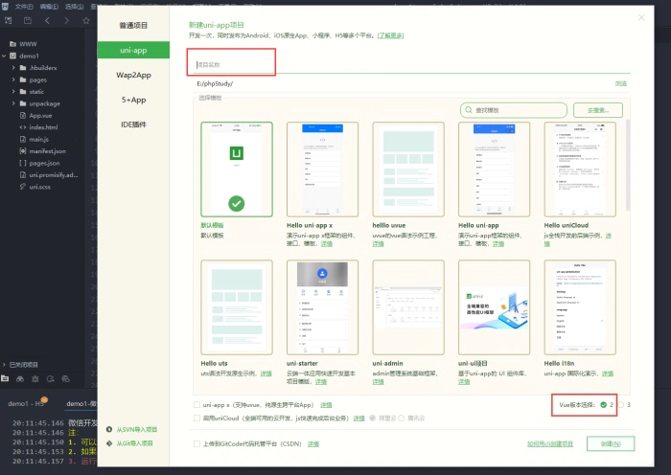Viewport: 671px width, 475px height.
Task: Select the 腾讯云 radio option
Action: [x=402, y=418]
